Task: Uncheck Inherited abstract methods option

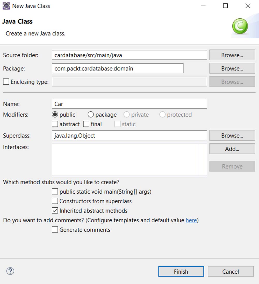Action: [x=55, y=210]
